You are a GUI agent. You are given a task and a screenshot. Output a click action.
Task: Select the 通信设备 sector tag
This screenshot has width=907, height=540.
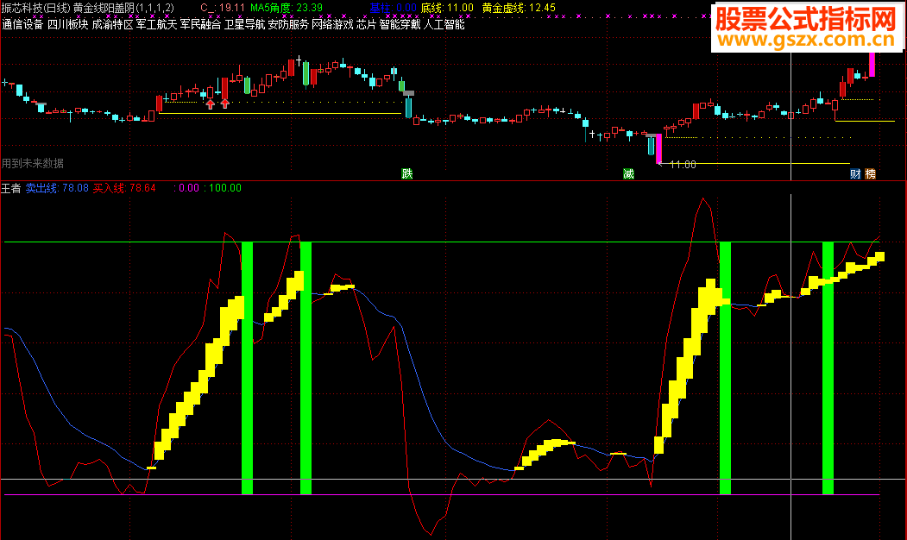pyautogui.click(x=22, y=24)
